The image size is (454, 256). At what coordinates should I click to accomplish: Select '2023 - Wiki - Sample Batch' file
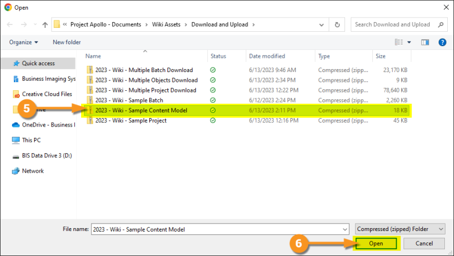[129, 100]
